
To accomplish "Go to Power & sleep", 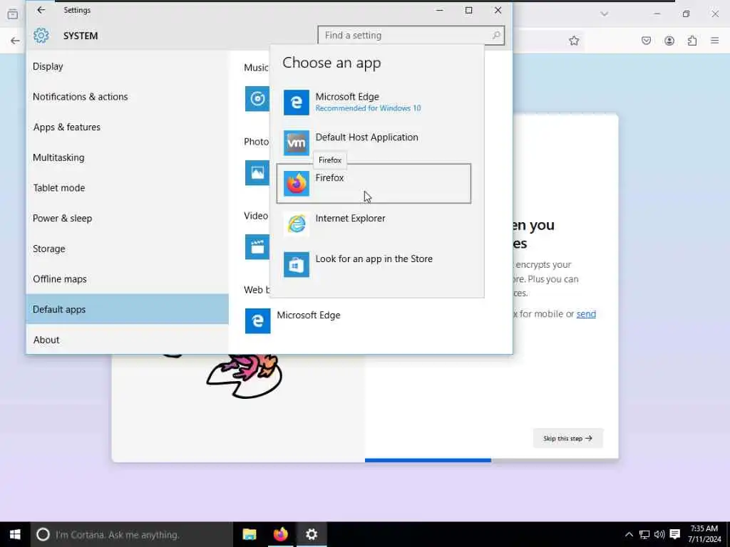I will pos(127,218).
